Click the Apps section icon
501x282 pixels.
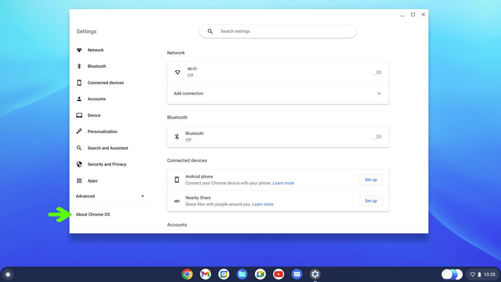79,180
